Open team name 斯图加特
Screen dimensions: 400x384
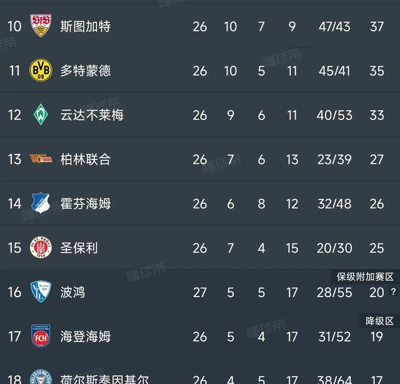86,26
